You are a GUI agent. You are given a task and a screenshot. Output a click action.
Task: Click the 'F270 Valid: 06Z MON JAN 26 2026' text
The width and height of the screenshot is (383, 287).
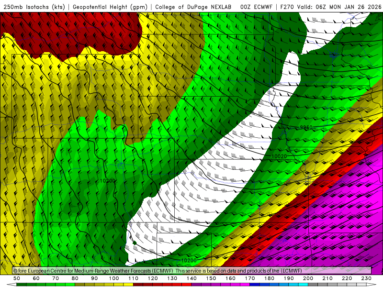tap(331, 7)
